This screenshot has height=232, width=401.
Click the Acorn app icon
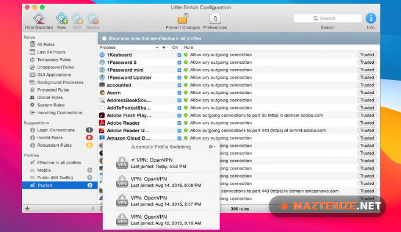102,92
